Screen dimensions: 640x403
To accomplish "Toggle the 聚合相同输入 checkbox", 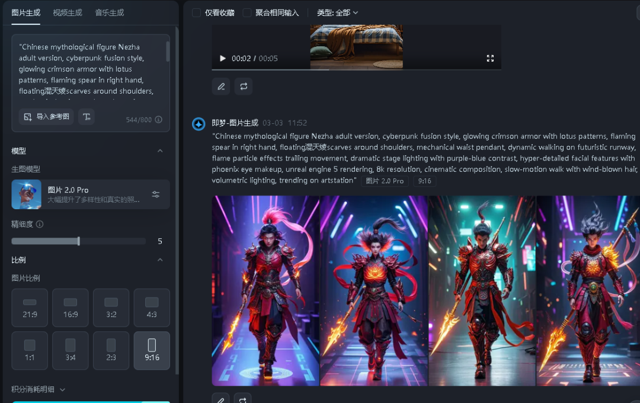I will tap(247, 12).
